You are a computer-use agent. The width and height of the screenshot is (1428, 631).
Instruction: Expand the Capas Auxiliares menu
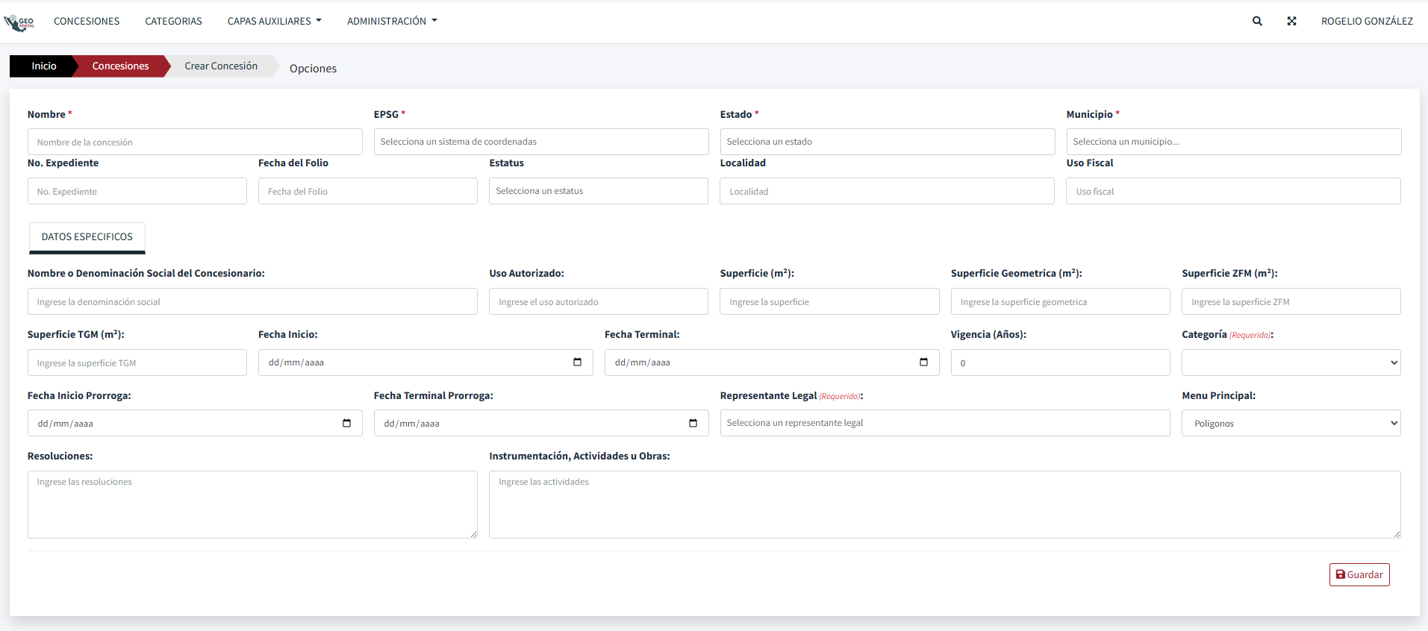click(x=274, y=22)
